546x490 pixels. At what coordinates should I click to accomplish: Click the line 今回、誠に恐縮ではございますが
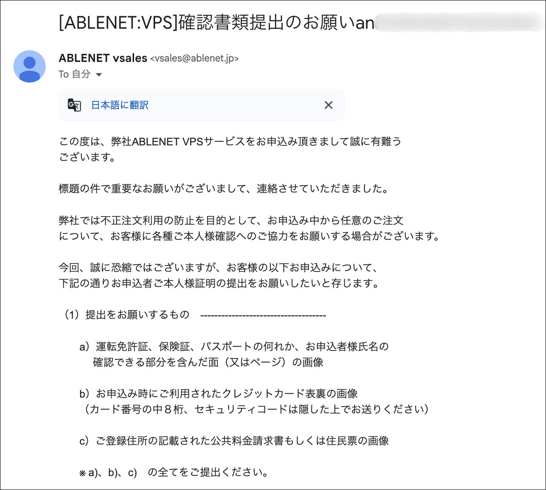pyautogui.click(x=218, y=268)
